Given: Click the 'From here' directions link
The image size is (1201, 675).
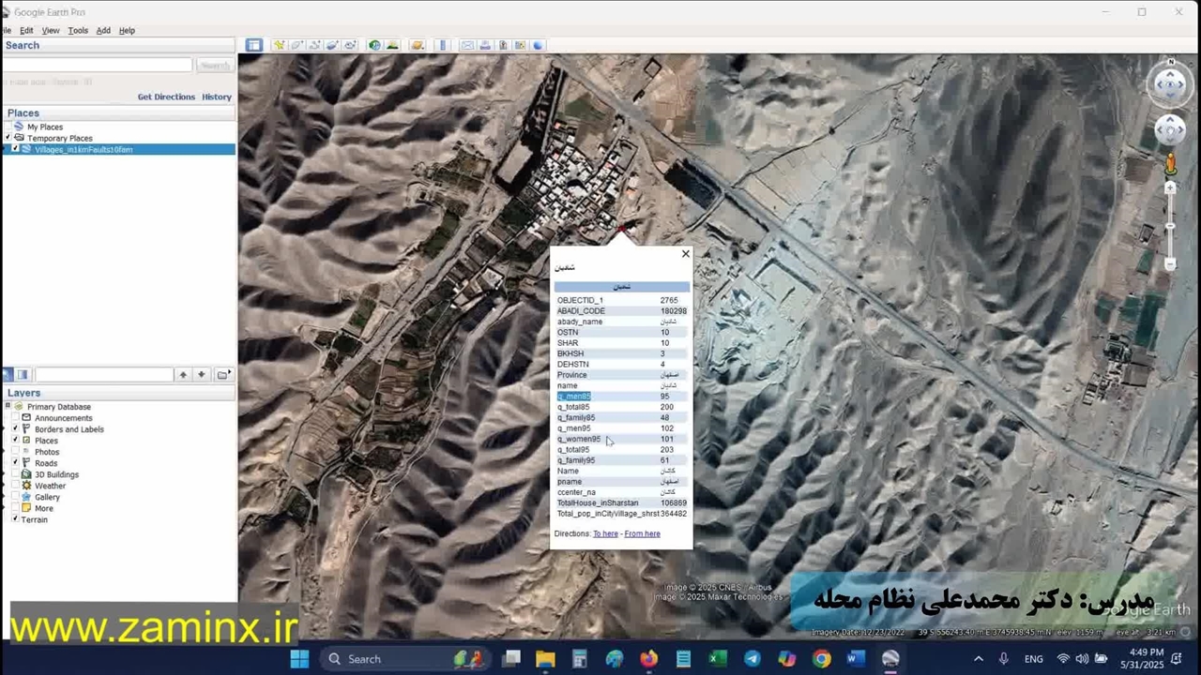Looking at the screenshot, I should (x=642, y=533).
